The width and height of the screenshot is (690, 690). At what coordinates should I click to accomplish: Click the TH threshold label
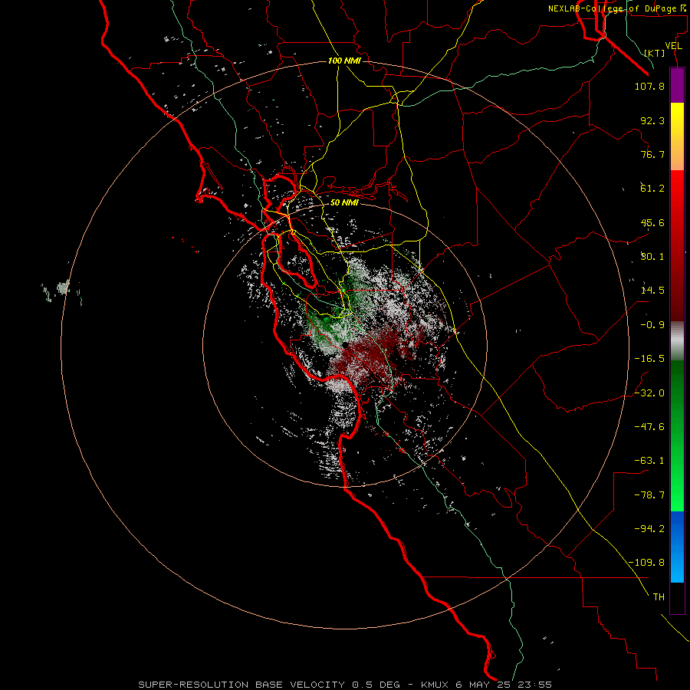click(659, 597)
